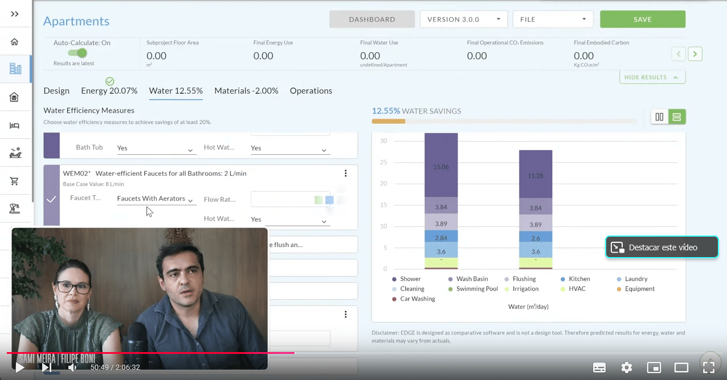Go to next results with right arrow
Viewport: 727px width, 380px height.
pyautogui.click(x=695, y=54)
